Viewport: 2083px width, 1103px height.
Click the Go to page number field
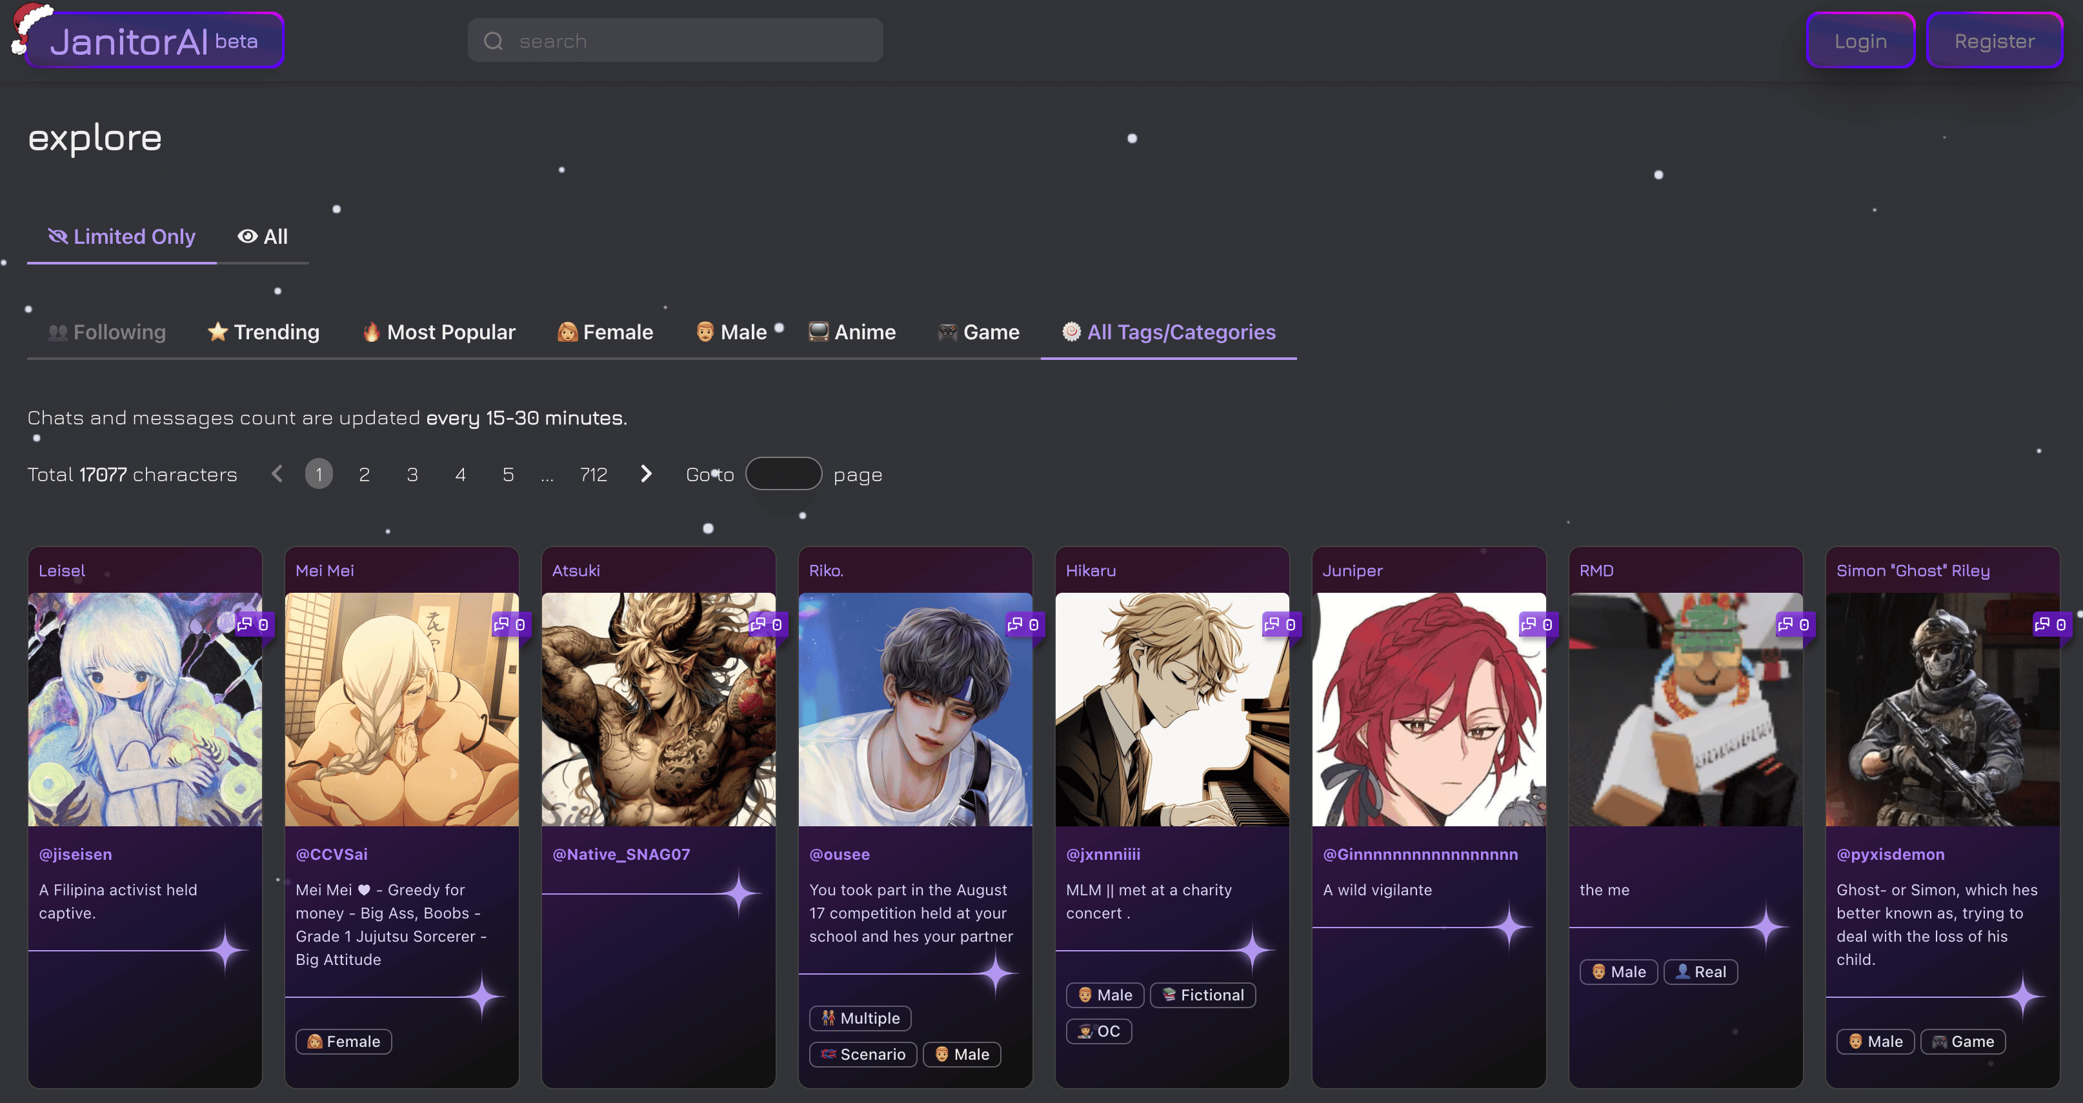pos(783,474)
